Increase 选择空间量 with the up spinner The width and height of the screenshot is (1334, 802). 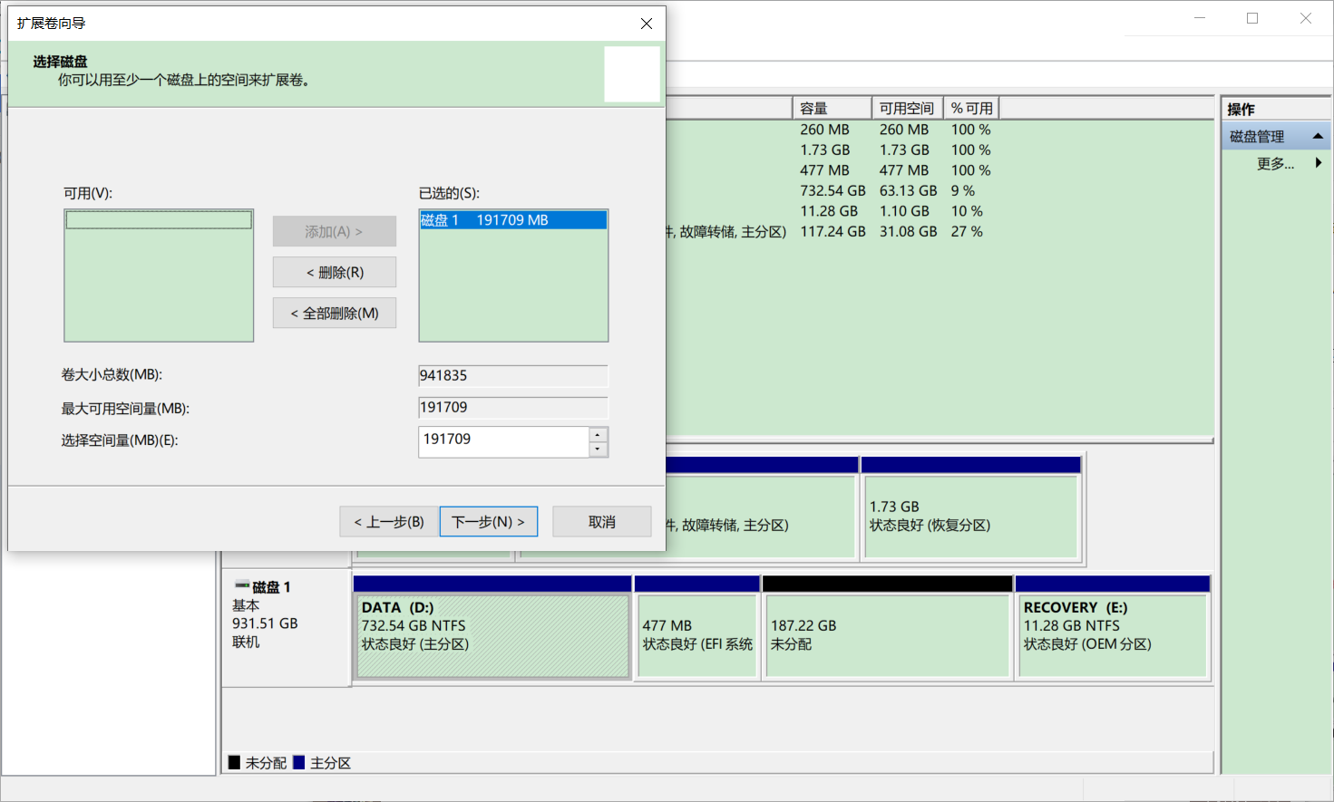pyautogui.click(x=598, y=435)
